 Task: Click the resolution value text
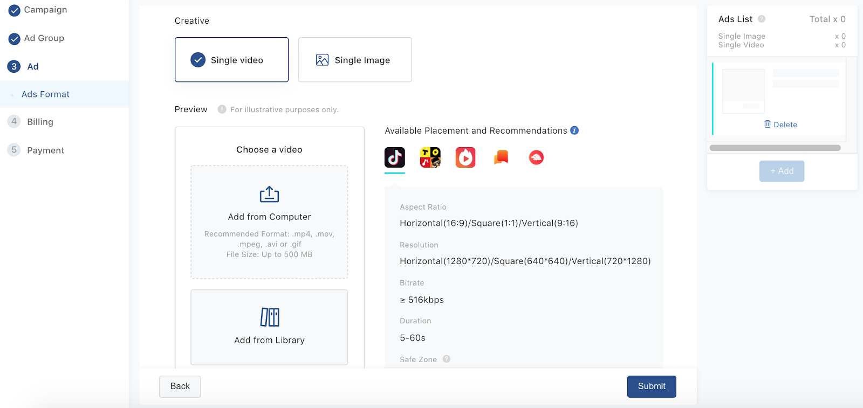525,261
